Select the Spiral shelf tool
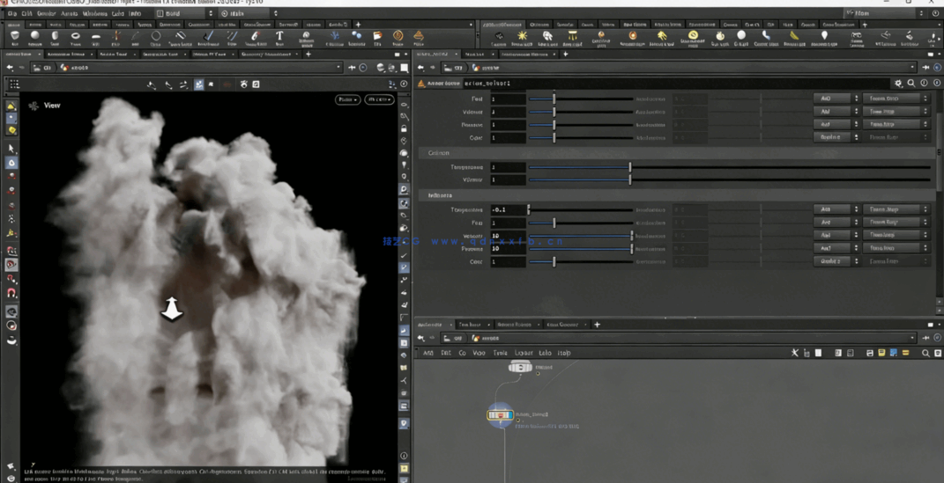Viewport: 944px width, 483px height. 398,39
